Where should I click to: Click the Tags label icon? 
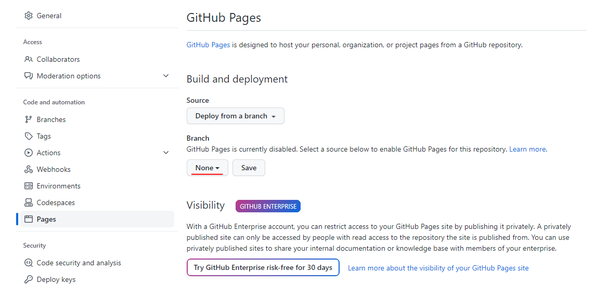click(29, 136)
